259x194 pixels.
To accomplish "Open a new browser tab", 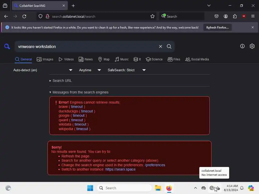I will click(x=73, y=6).
